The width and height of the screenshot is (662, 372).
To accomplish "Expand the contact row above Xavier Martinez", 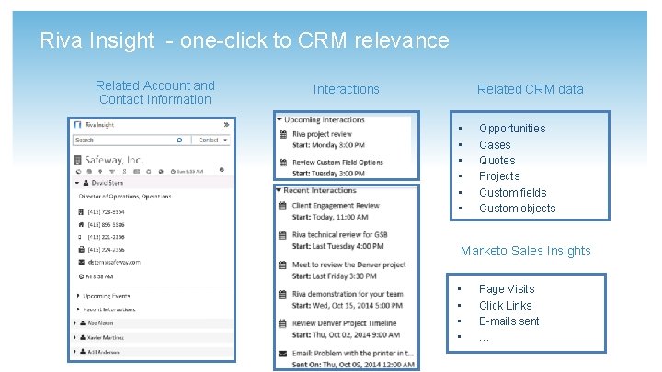I will pyautogui.click(x=75, y=323).
